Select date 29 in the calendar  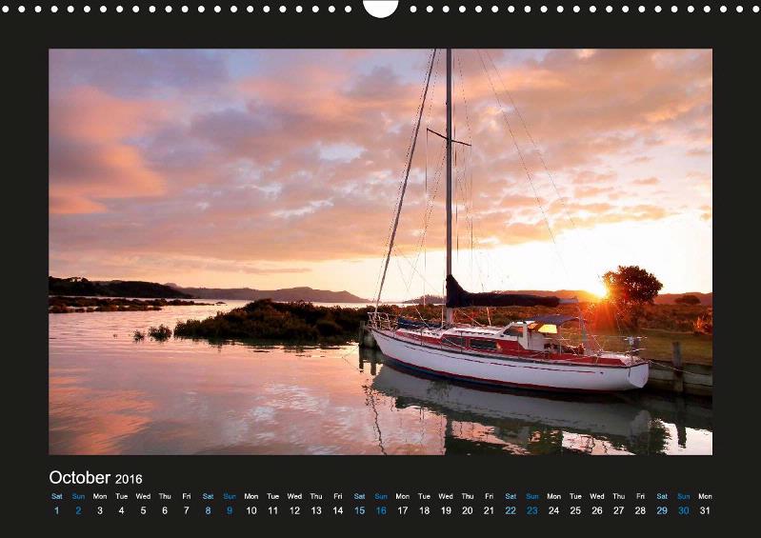pos(662,510)
